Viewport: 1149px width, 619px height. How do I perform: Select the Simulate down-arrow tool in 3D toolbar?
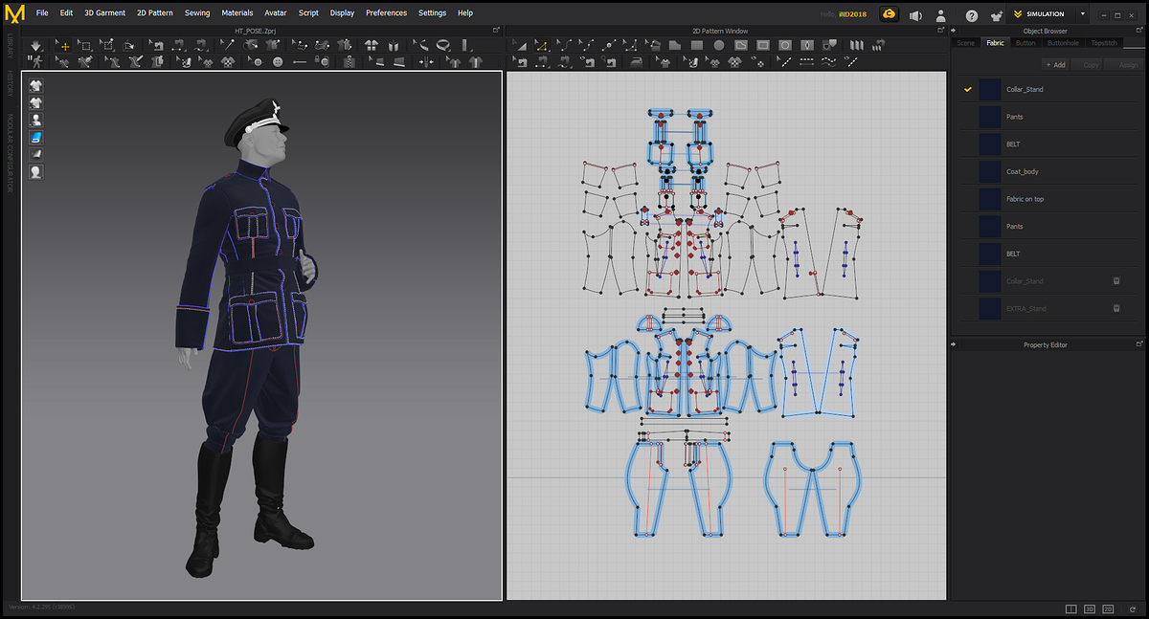pos(36,45)
